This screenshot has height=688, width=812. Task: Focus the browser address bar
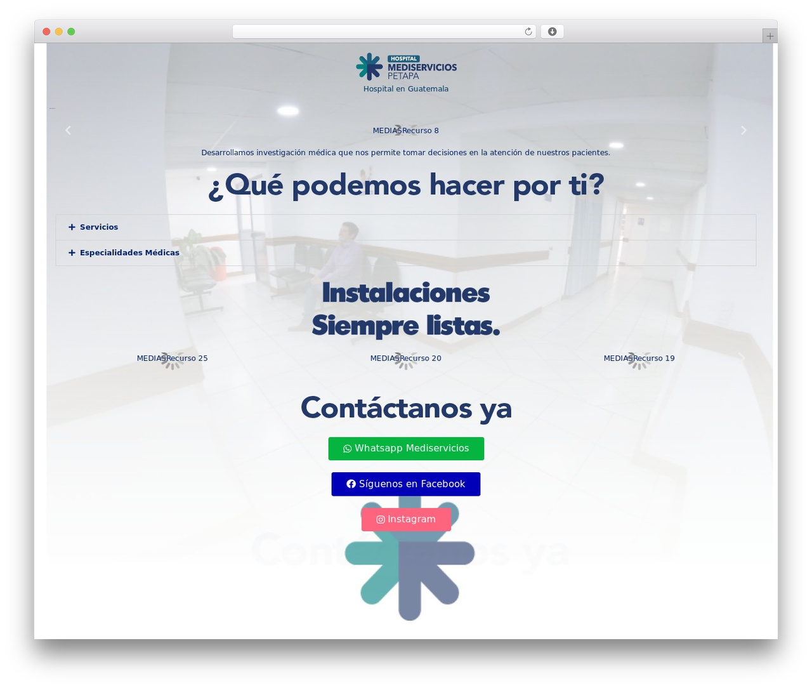384,32
